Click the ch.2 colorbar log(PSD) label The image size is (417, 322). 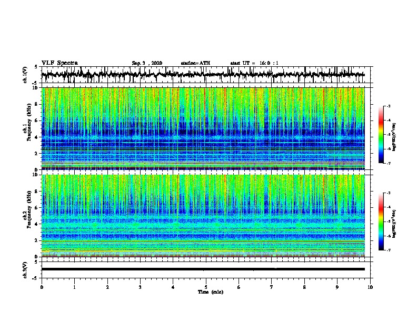pyautogui.click(x=394, y=224)
